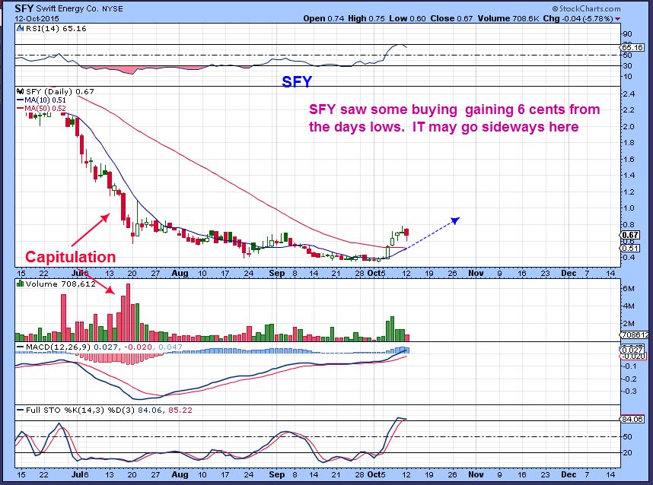Screen dimensions: 653x485
Task: Click the RSI(14) 65.16 indicator label
Action: (56, 29)
